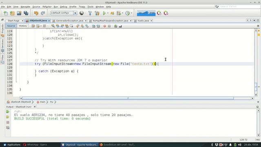
Task: Click the editor horizontal scrollbar
Action: click(x=128, y=98)
